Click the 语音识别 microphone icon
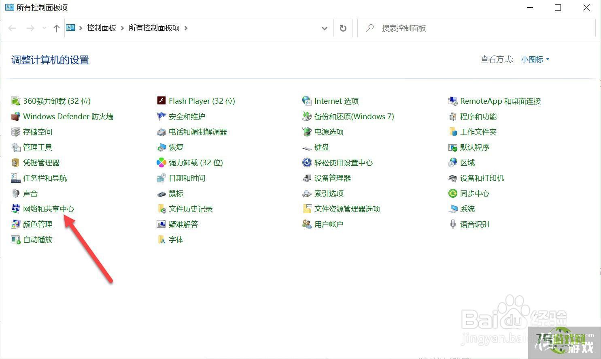 pyautogui.click(x=452, y=224)
